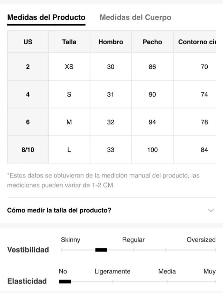The height and width of the screenshot is (293, 223).
Task: Click the Regular label on Vestibilidad scale
Action: [133, 240]
